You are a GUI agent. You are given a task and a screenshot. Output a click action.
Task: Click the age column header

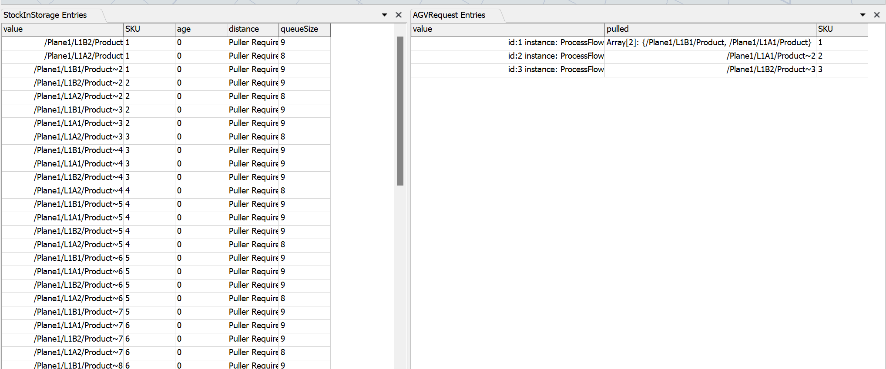[201, 29]
